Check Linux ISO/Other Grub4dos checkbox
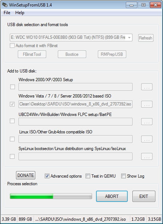Screen dimensions: 163x224 (x=12, y=139)
